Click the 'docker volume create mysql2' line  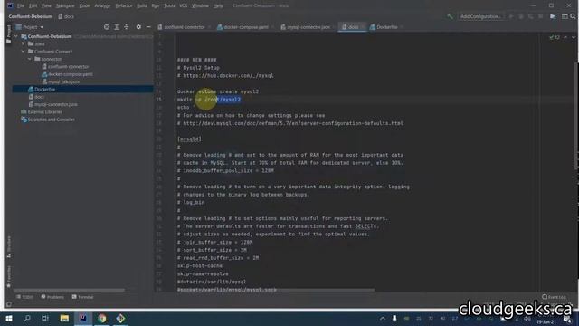pos(218,91)
